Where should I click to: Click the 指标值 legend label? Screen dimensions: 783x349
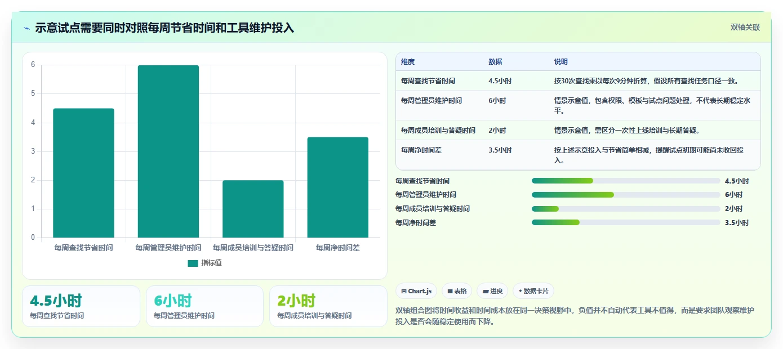click(x=211, y=263)
